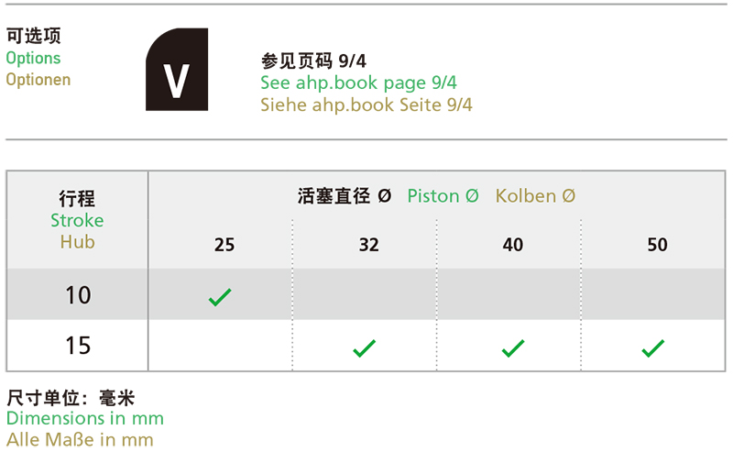Image resolution: width=733 pixels, height=463 pixels.
Task: Click the checkmark for stroke 15, piston 32
Action: point(364,348)
